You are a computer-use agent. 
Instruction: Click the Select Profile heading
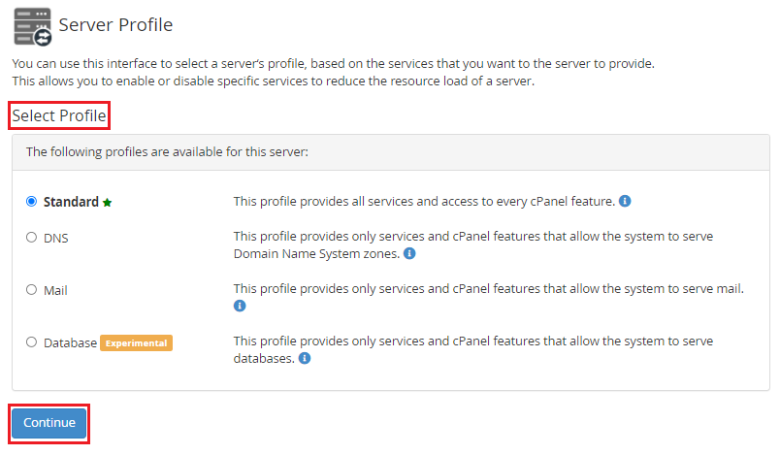[x=59, y=116]
